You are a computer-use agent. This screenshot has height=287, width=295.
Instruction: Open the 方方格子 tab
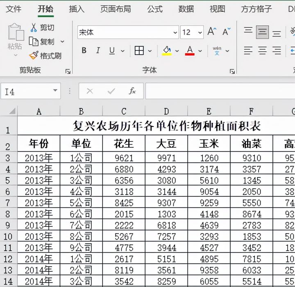(x=256, y=9)
